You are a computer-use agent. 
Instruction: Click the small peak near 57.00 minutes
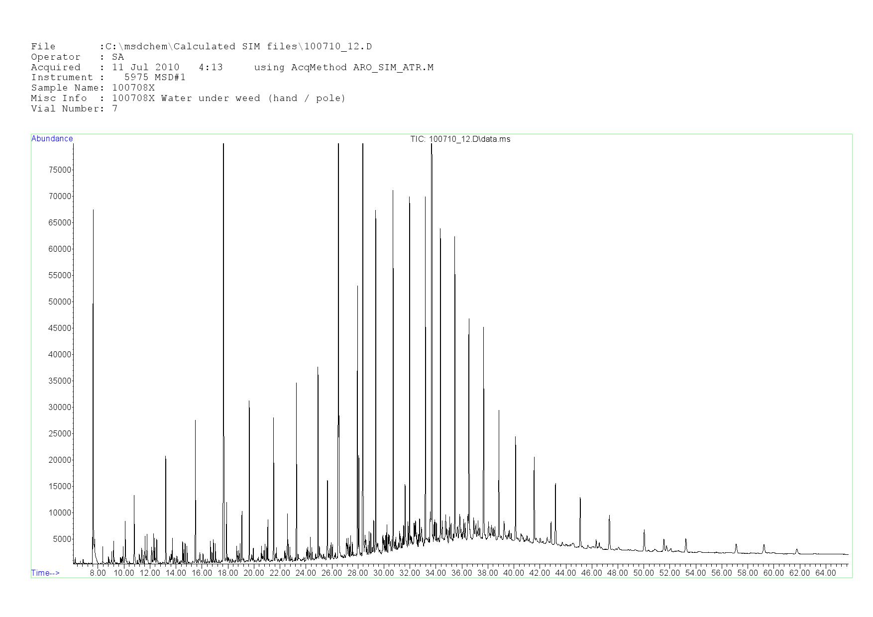tap(736, 547)
